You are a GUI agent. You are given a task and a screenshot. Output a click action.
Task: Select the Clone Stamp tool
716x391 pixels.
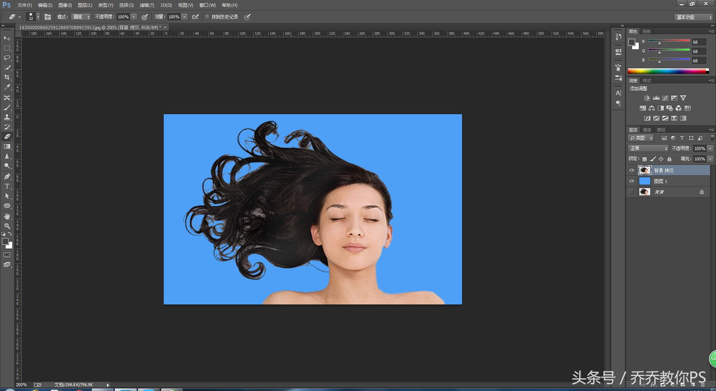click(x=7, y=117)
